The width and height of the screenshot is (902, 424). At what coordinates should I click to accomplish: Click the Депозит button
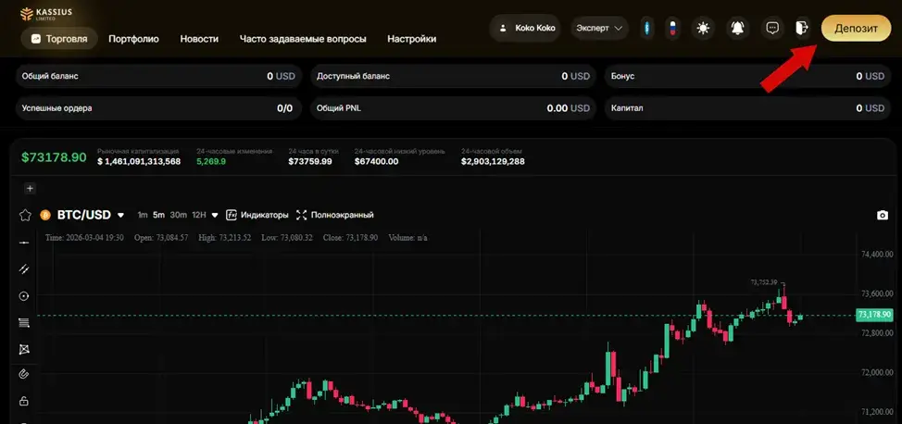856,28
